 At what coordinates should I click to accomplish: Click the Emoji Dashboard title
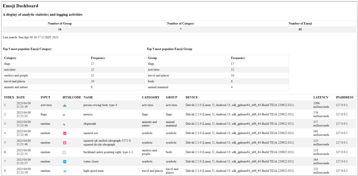pyautogui.click(x=20, y=6)
